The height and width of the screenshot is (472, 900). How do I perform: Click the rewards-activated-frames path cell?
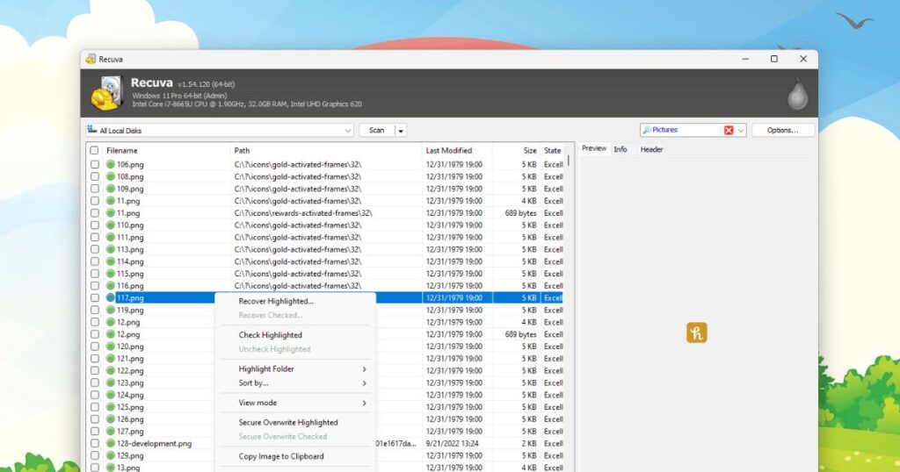[303, 213]
